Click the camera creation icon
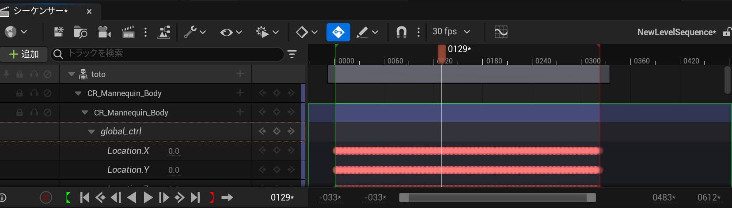The height and width of the screenshot is (208, 732). point(104,32)
